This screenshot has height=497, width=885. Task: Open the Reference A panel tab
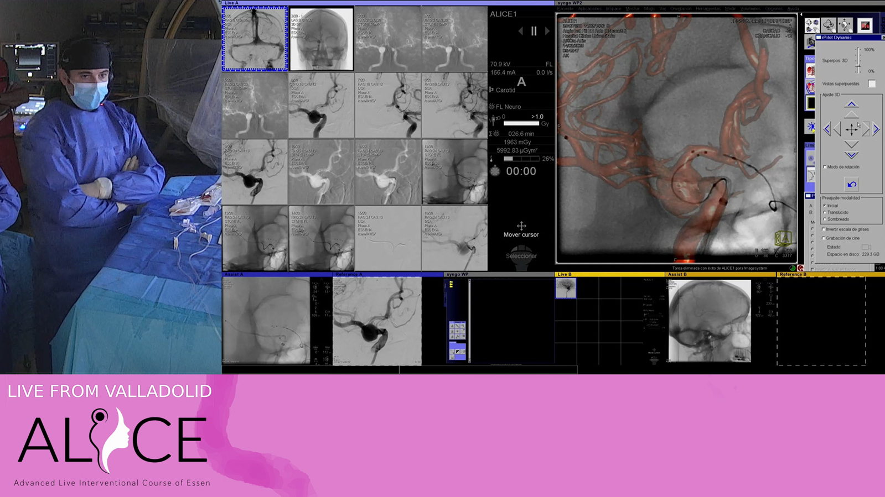pyautogui.click(x=349, y=274)
